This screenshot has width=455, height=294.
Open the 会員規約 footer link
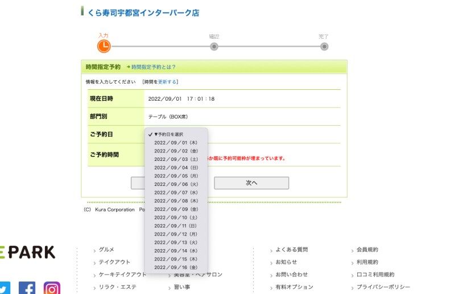coord(367,250)
